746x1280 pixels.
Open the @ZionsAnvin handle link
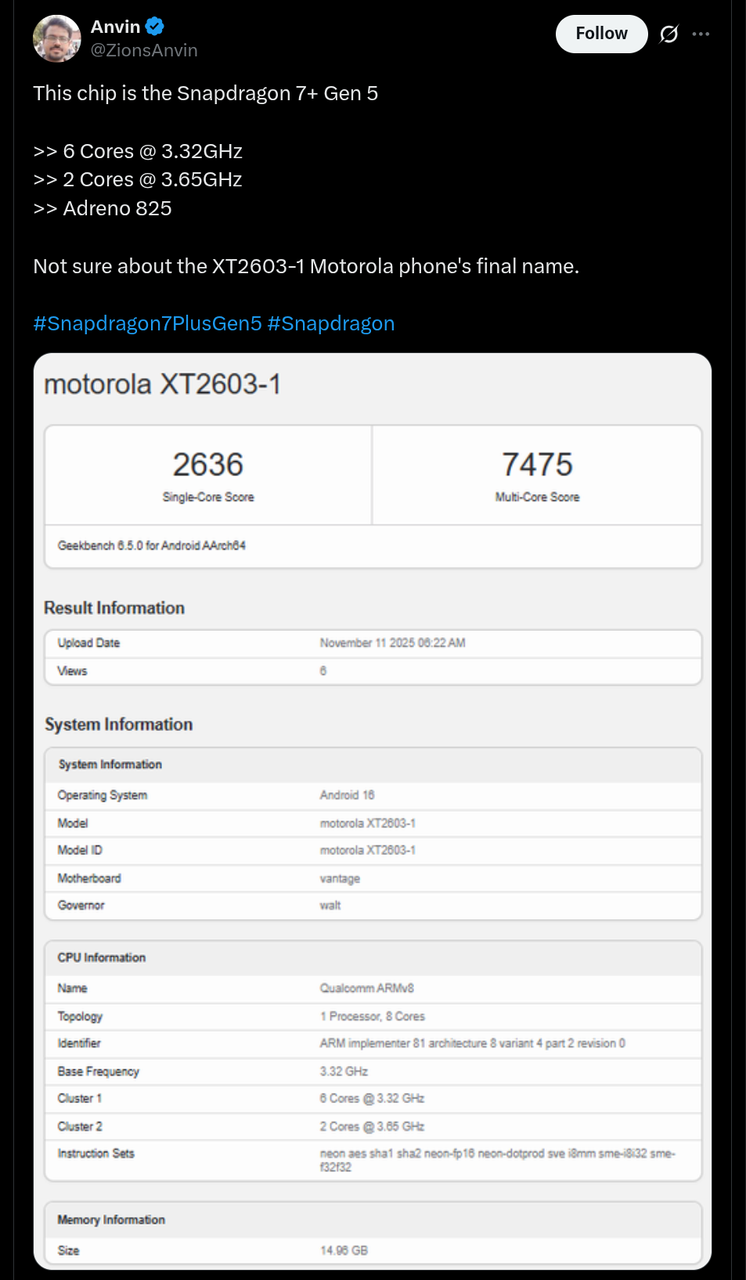coord(144,50)
